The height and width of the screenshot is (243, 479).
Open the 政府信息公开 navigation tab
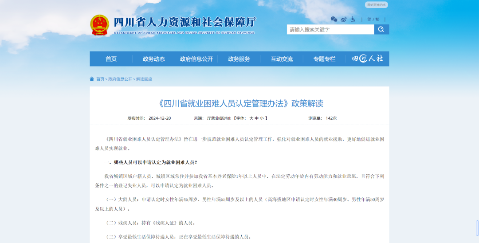click(196, 59)
